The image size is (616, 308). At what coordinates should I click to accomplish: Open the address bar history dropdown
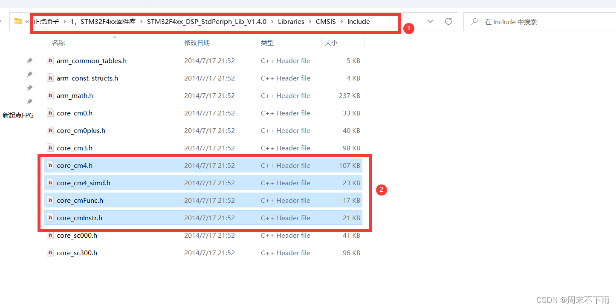[430, 21]
